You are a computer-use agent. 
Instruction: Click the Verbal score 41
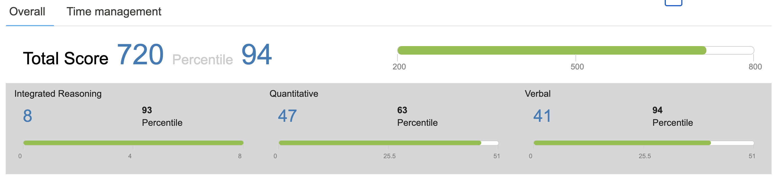(x=542, y=116)
